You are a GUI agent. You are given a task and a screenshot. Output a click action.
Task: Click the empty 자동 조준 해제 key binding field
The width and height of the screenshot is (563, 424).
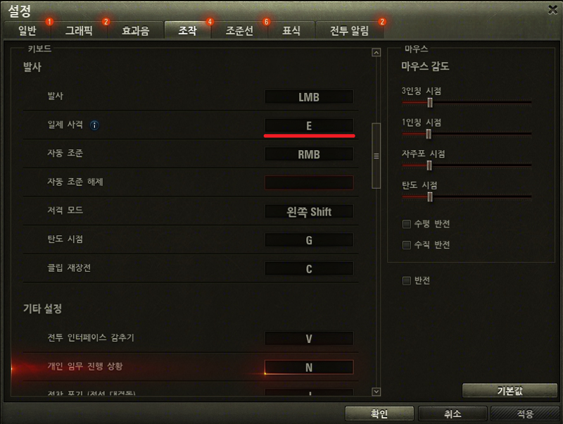pyautogui.click(x=309, y=182)
